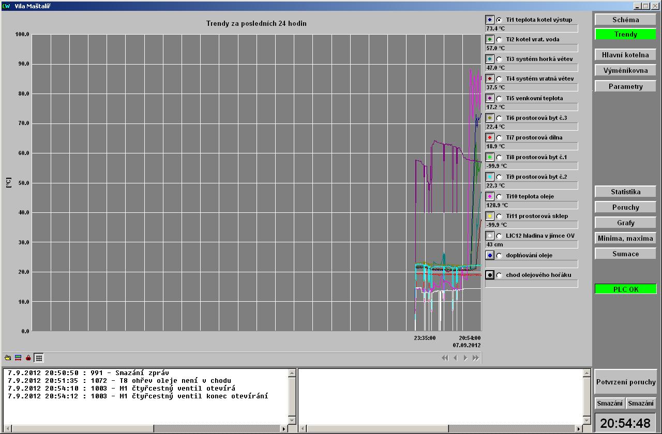Toggle the chart grid icon

click(39, 358)
